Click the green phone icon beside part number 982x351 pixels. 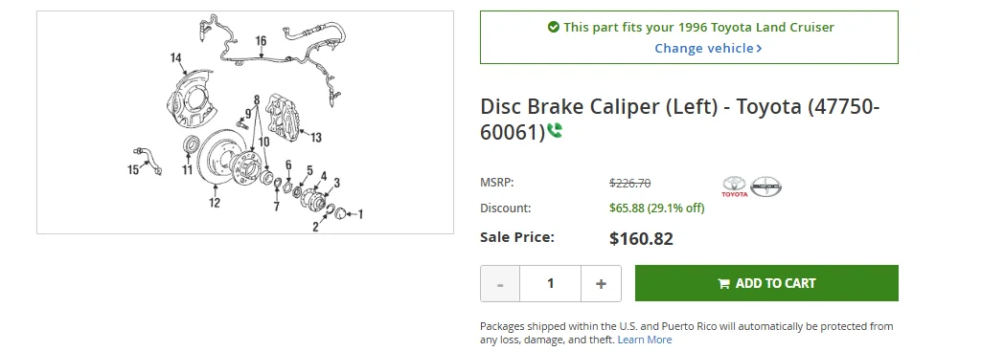(x=555, y=131)
